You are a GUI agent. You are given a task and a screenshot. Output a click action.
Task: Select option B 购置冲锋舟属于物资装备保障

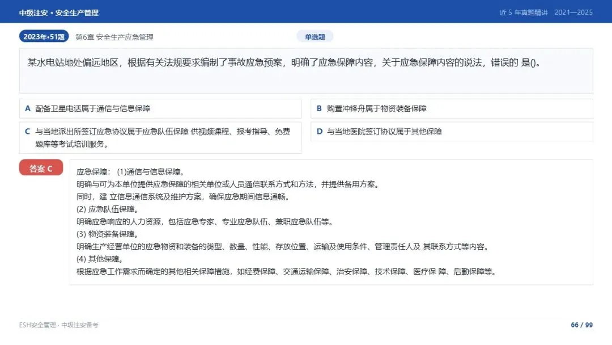(452, 108)
